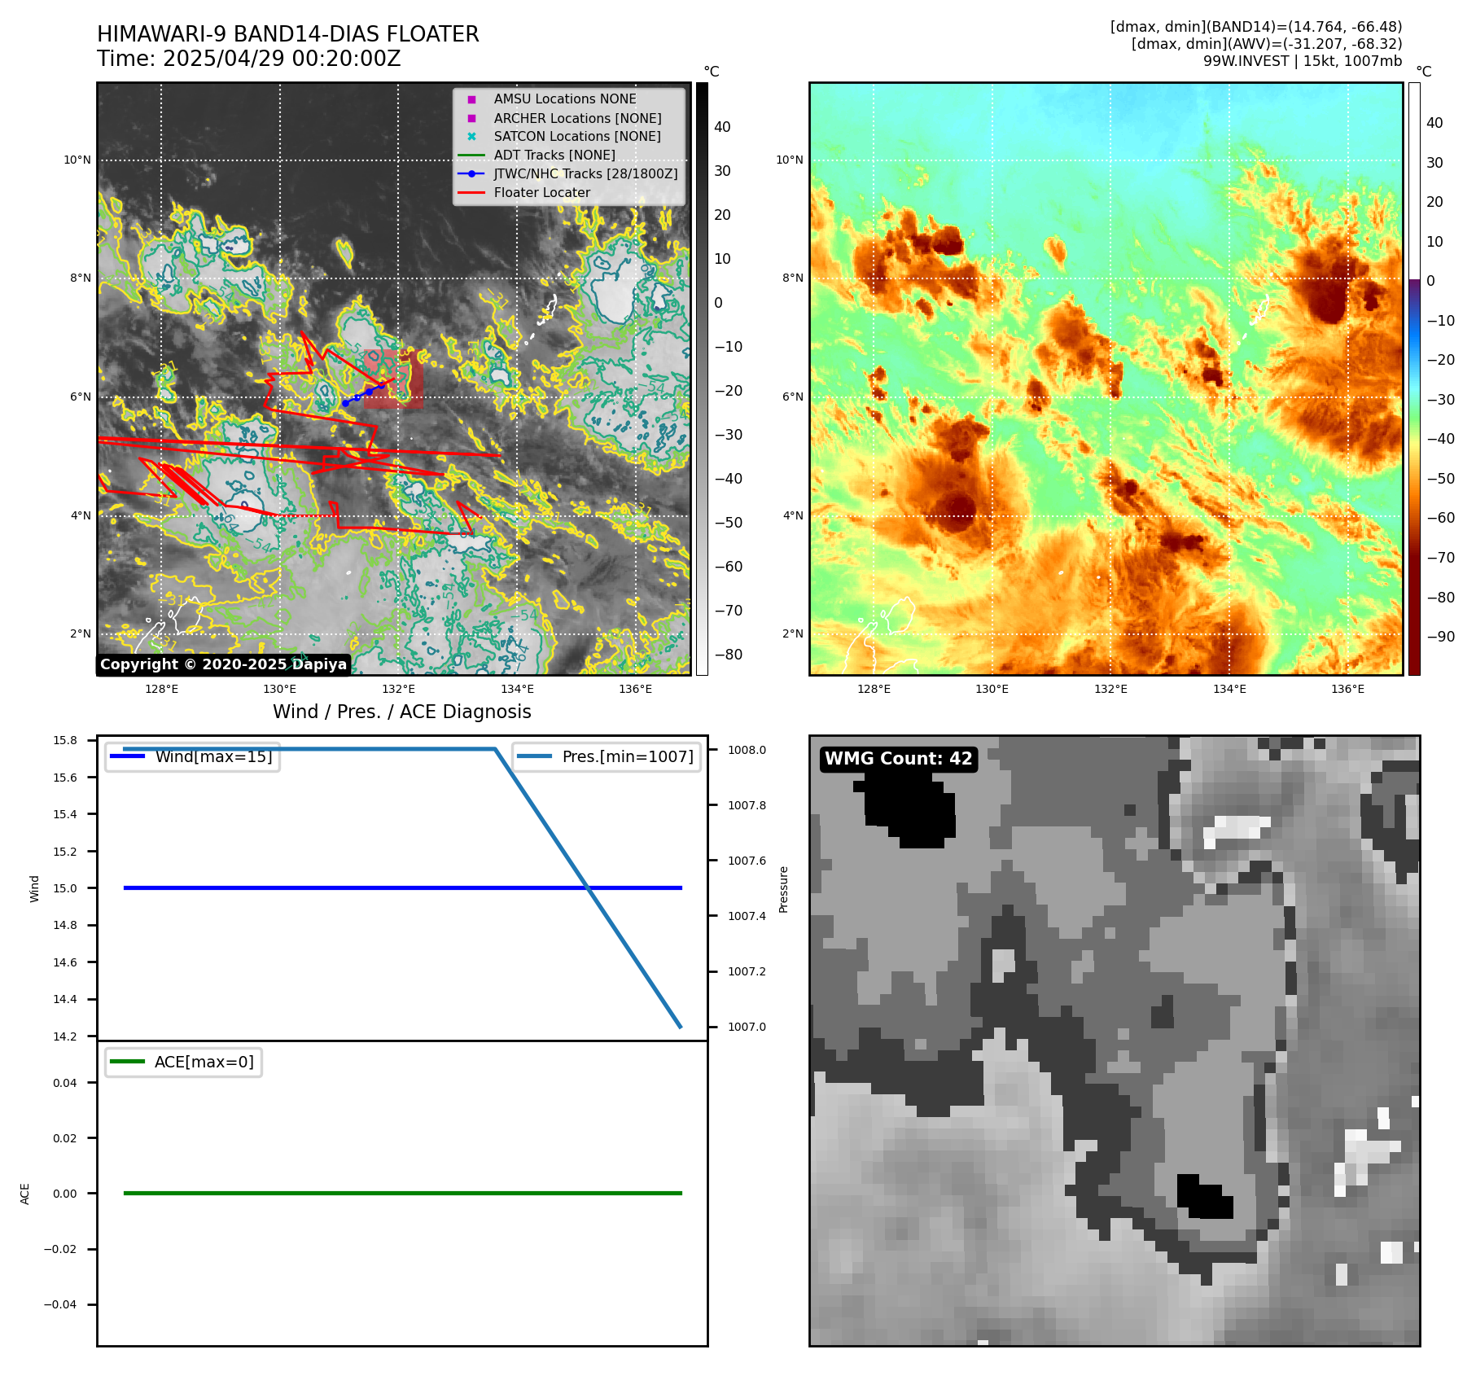Click the '15.8' tick on the Wind axis

(x=65, y=740)
